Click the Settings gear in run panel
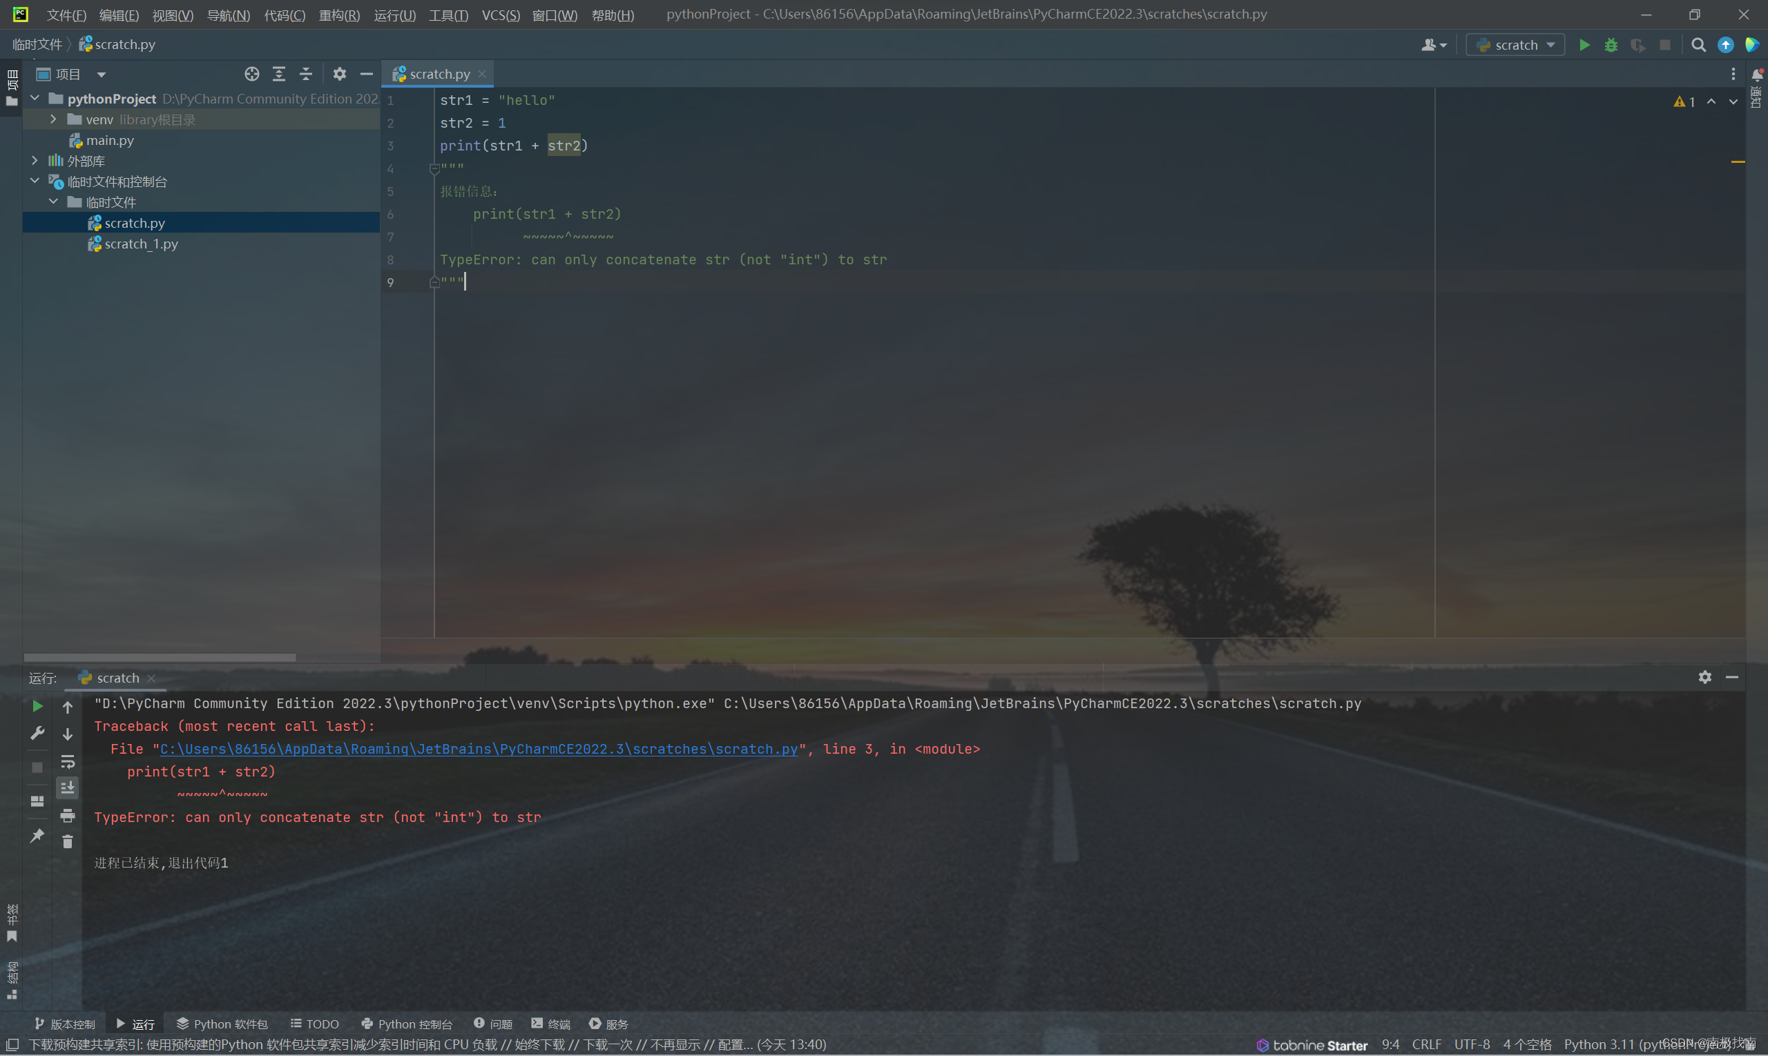 1705,676
